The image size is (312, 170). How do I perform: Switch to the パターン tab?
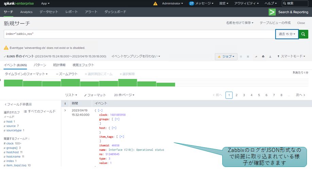click(x=40, y=65)
